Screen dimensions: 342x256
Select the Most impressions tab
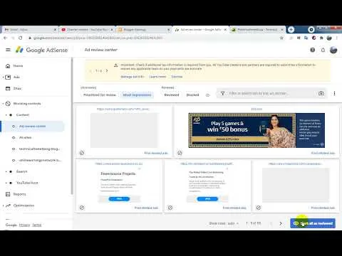(137, 95)
